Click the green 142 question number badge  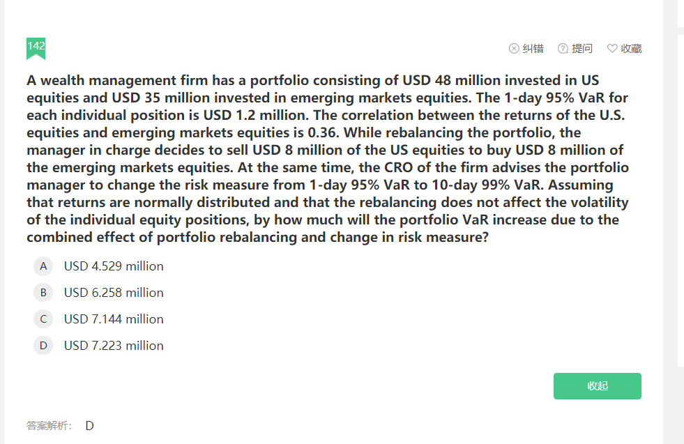[x=36, y=48]
